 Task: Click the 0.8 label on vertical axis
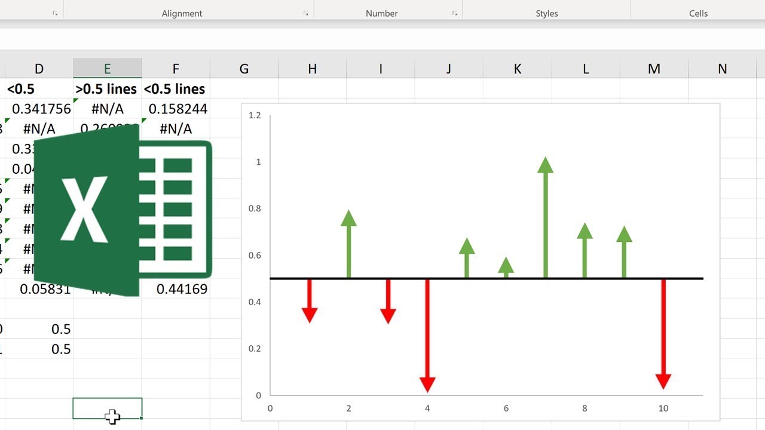(255, 208)
